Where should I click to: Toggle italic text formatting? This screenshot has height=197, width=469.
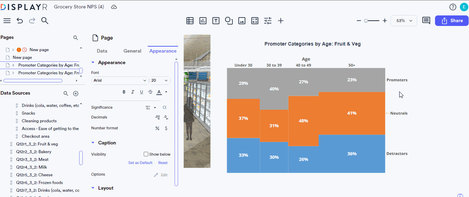click(132, 92)
